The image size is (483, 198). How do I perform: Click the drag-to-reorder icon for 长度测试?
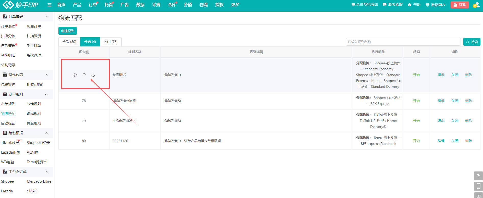click(75, 75)
